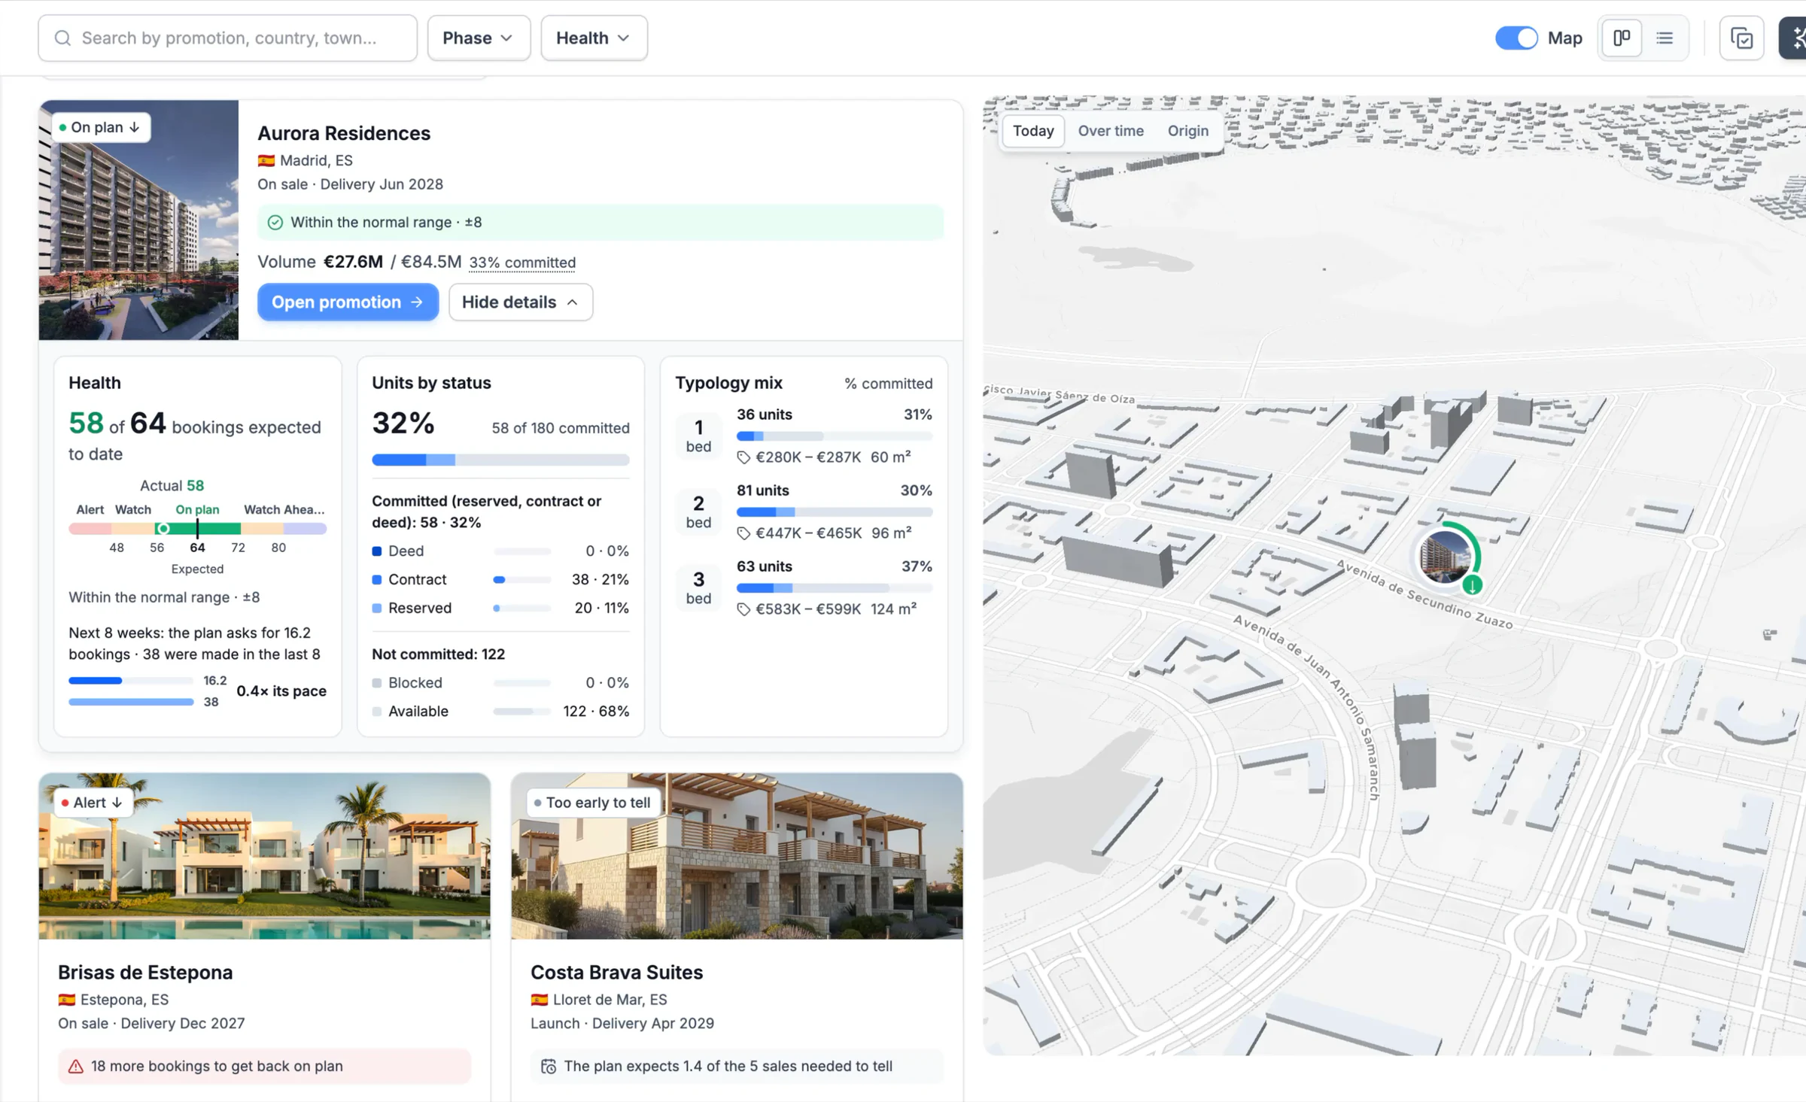Click the green check circle in normal range banner
Screen dimensions: 1806x1102
pos(275,223)
